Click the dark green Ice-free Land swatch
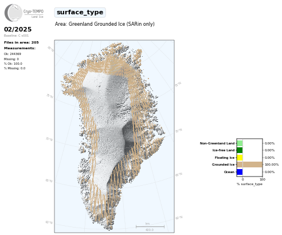This screenshot has height=235, width=282. pyautogui.click(x=240, y=150)
